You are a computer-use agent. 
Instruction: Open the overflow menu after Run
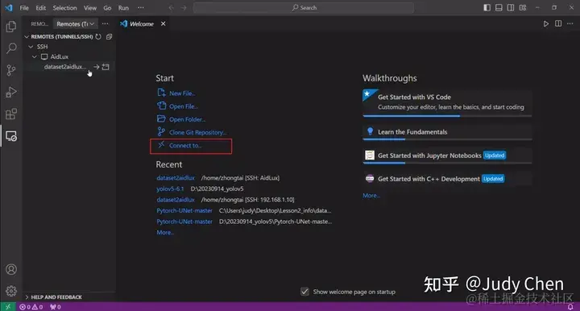141,7
